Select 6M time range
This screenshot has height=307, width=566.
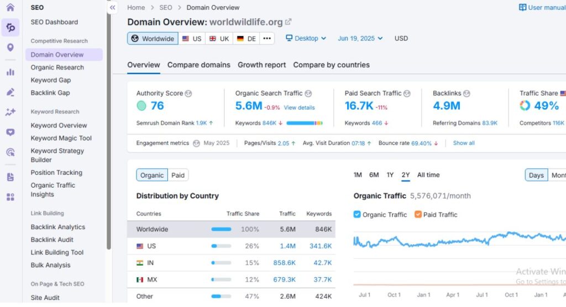pos(374,175)
